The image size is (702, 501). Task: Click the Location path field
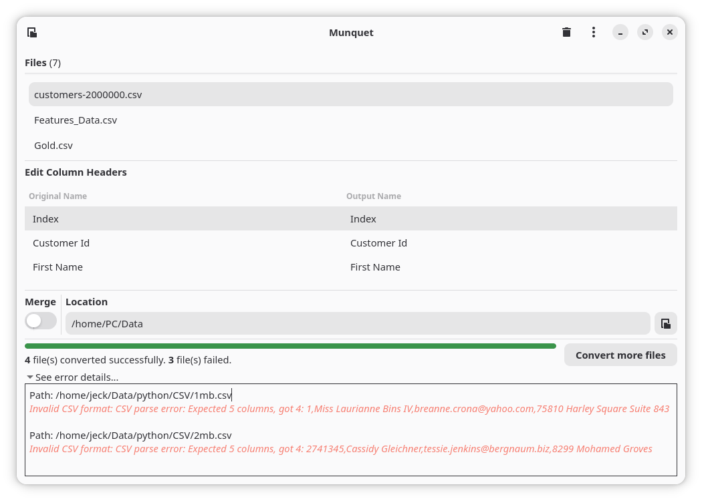click(358, 323)
